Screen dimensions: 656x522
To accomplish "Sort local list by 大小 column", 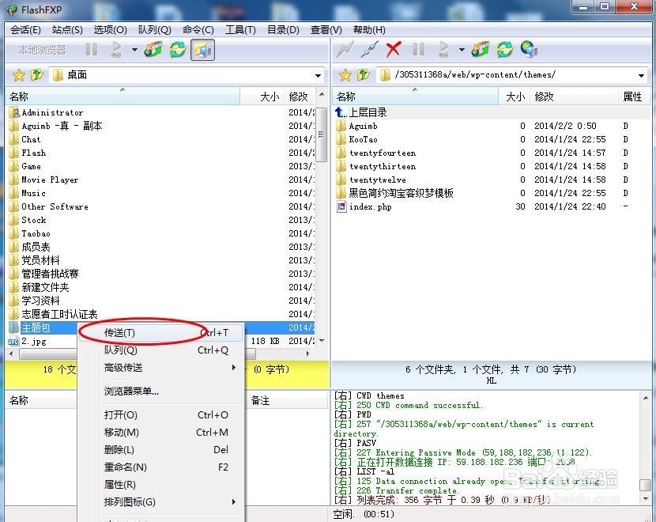I will pos(262,96).
